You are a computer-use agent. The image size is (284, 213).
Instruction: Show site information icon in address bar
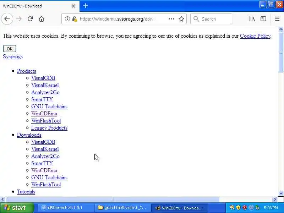pyautogui.click(x=67, y=19)
